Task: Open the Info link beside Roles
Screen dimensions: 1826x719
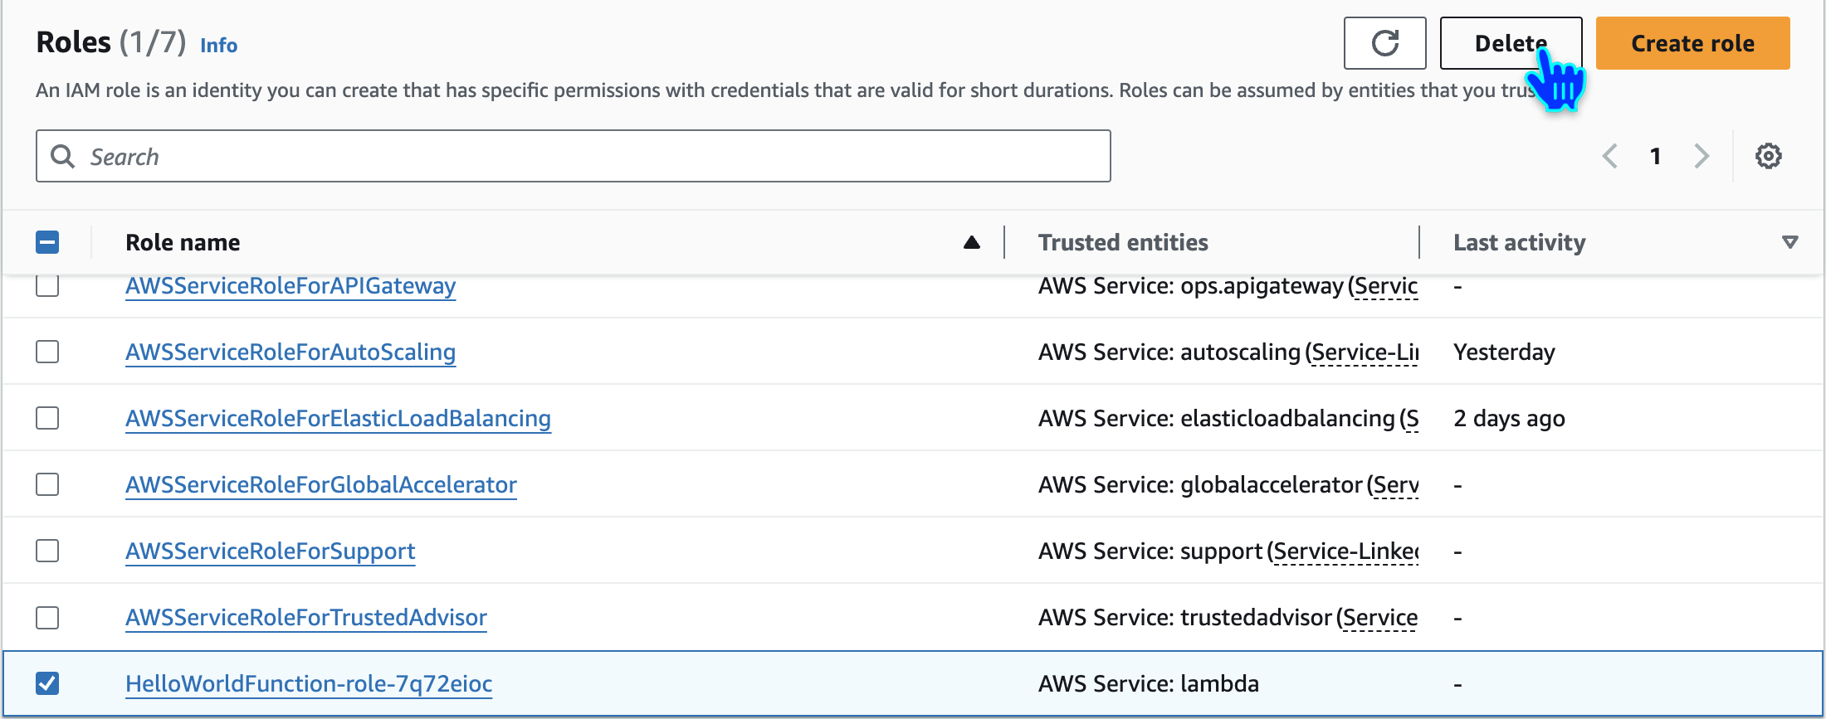Action: 218,46
